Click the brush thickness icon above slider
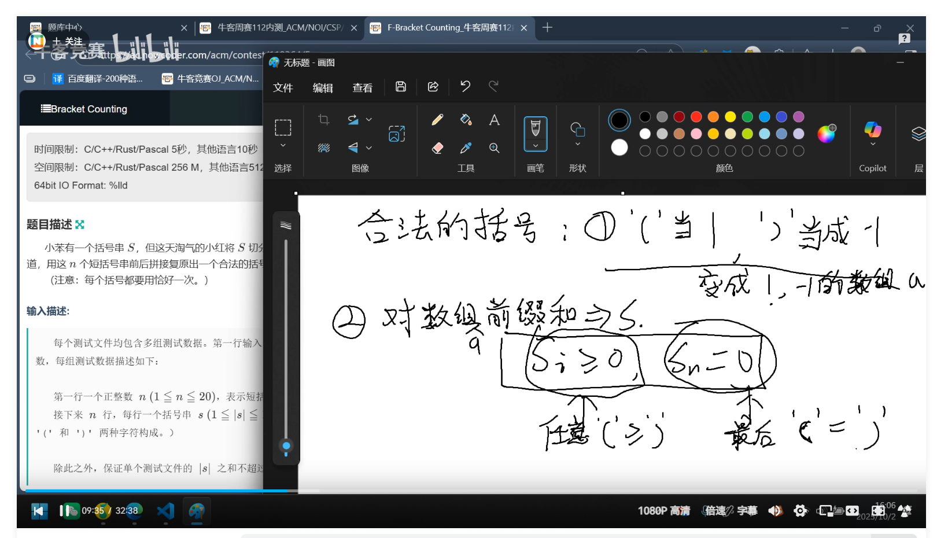 pos(286,225)
